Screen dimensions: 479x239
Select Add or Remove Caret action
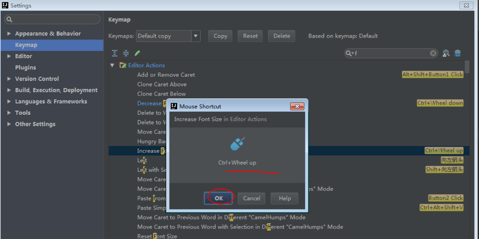166,75
